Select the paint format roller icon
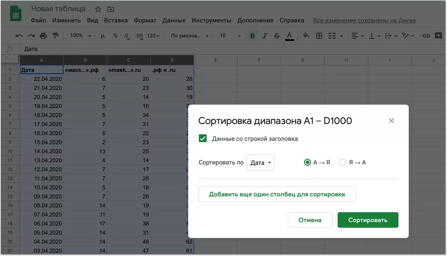447x256 pixels. coord(56,36)
